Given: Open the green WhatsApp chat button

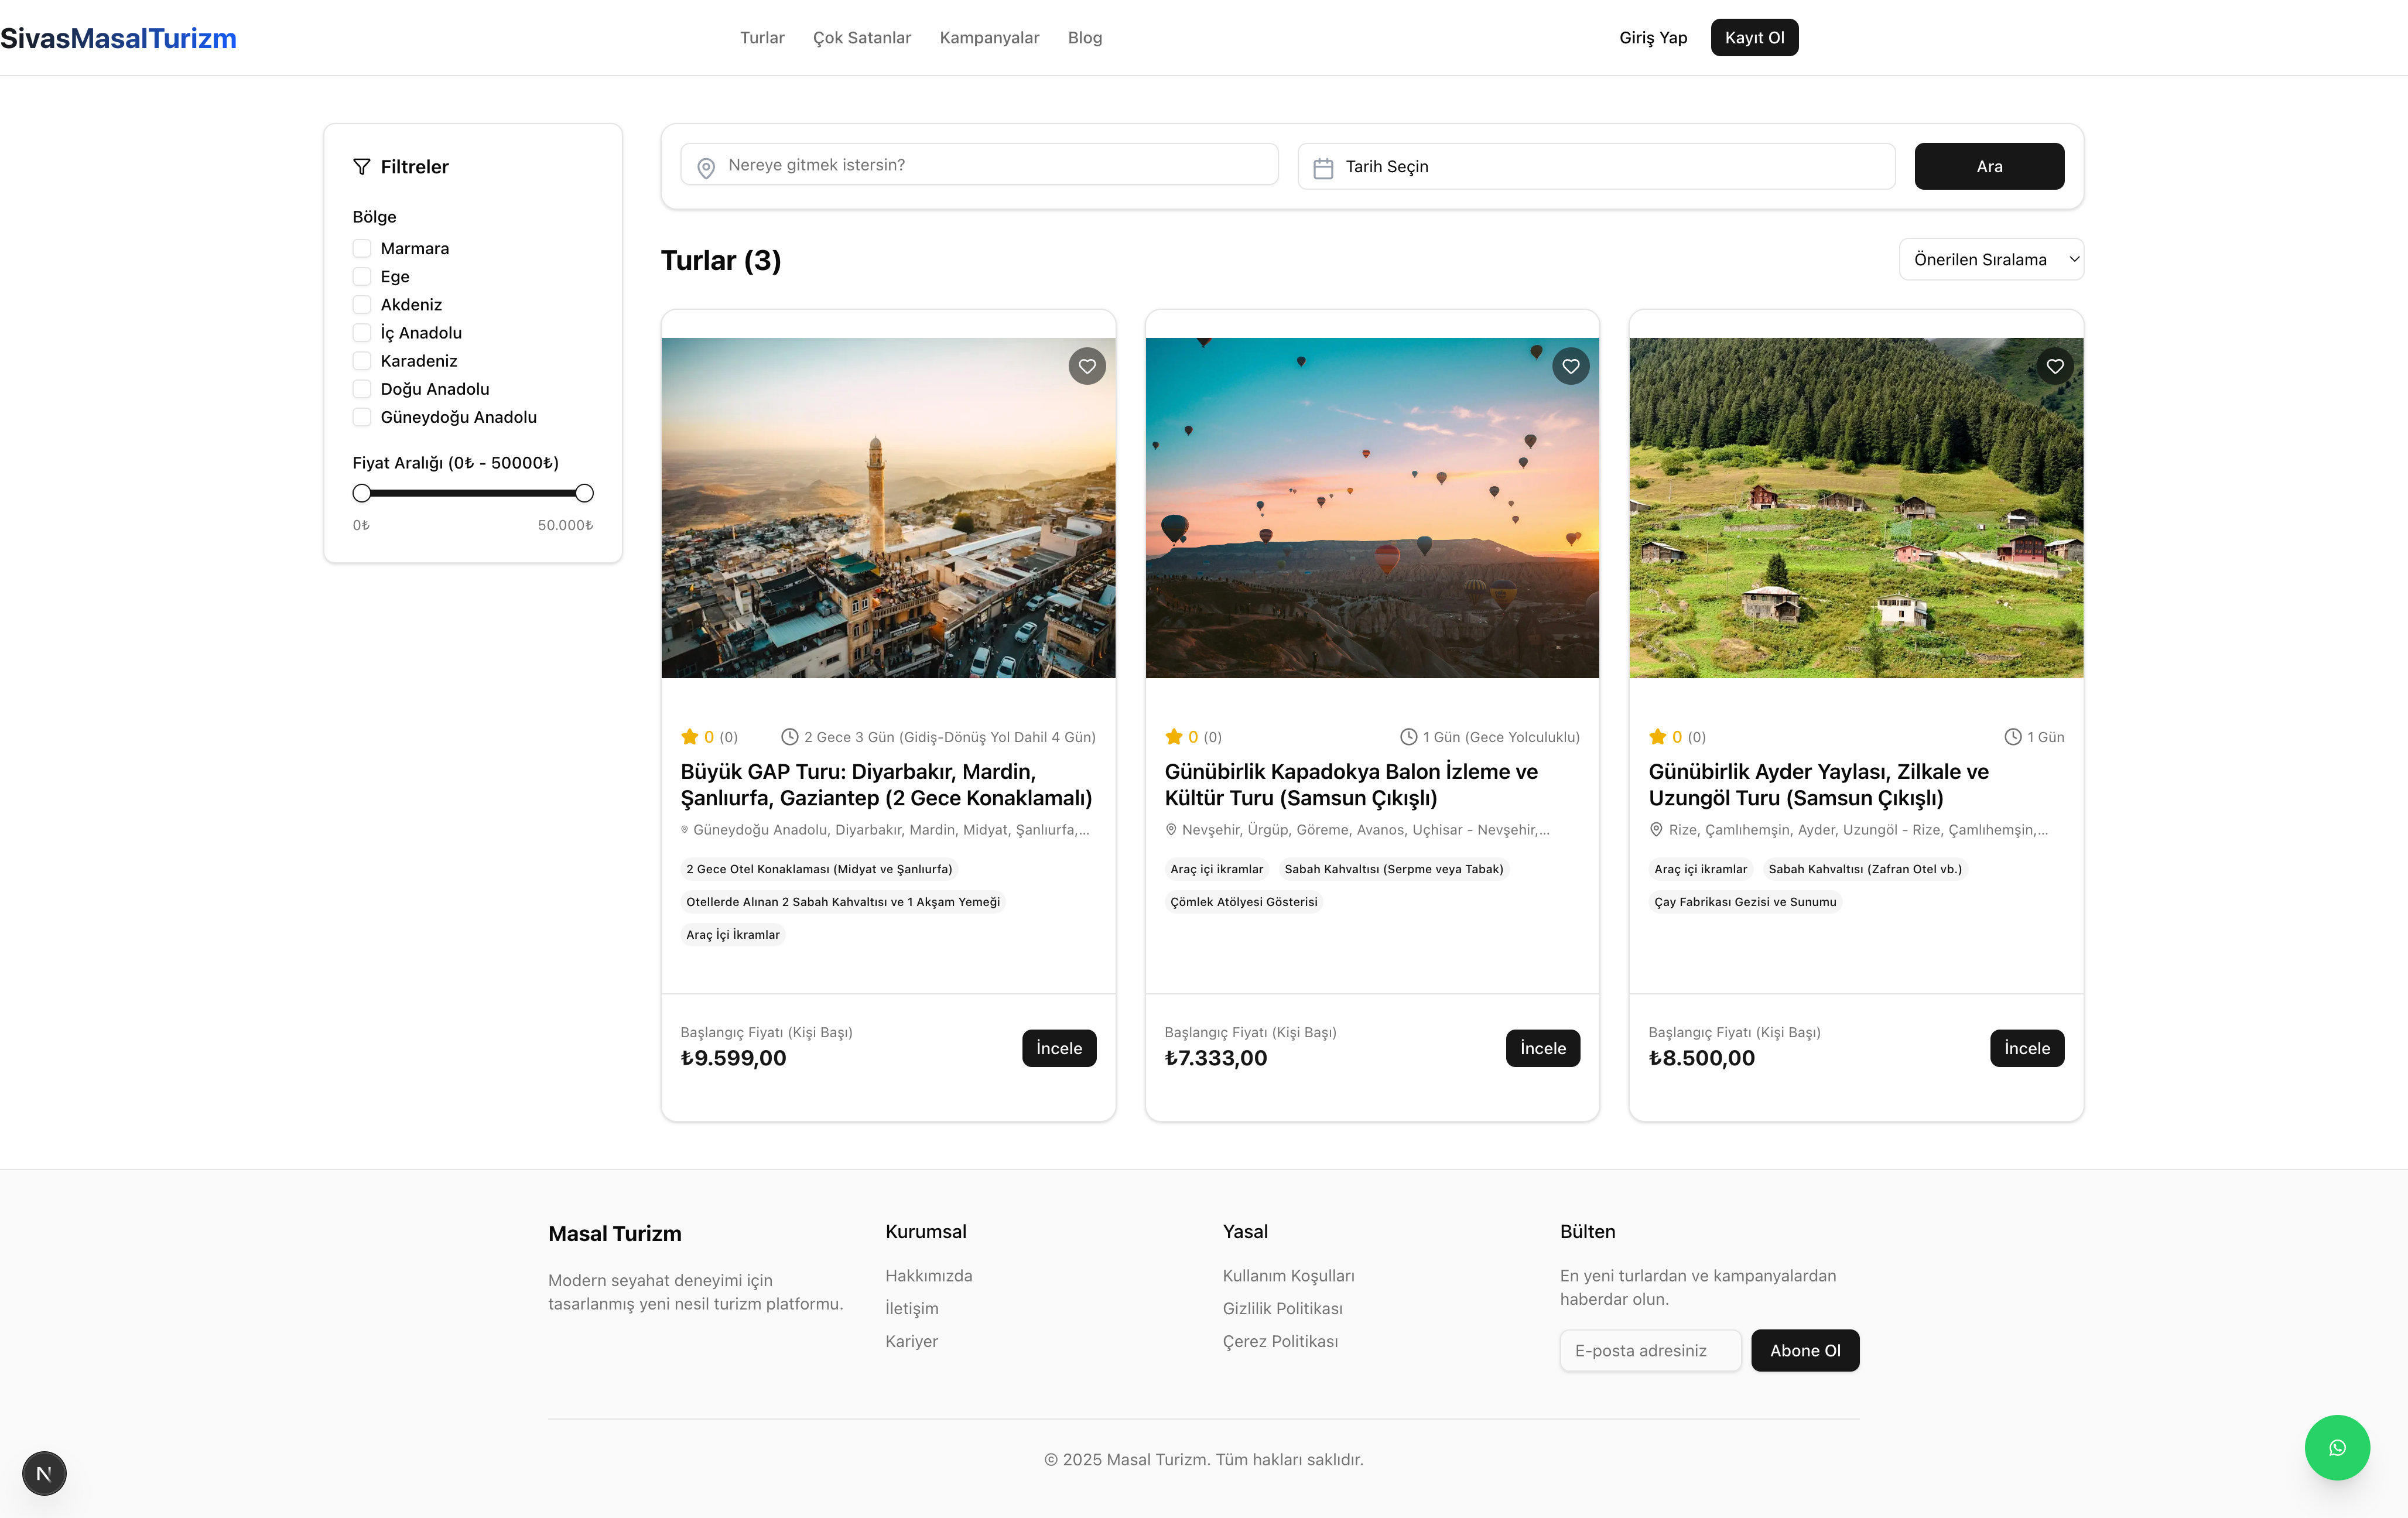Looking at the screenshot, I should [2337, 1447].
